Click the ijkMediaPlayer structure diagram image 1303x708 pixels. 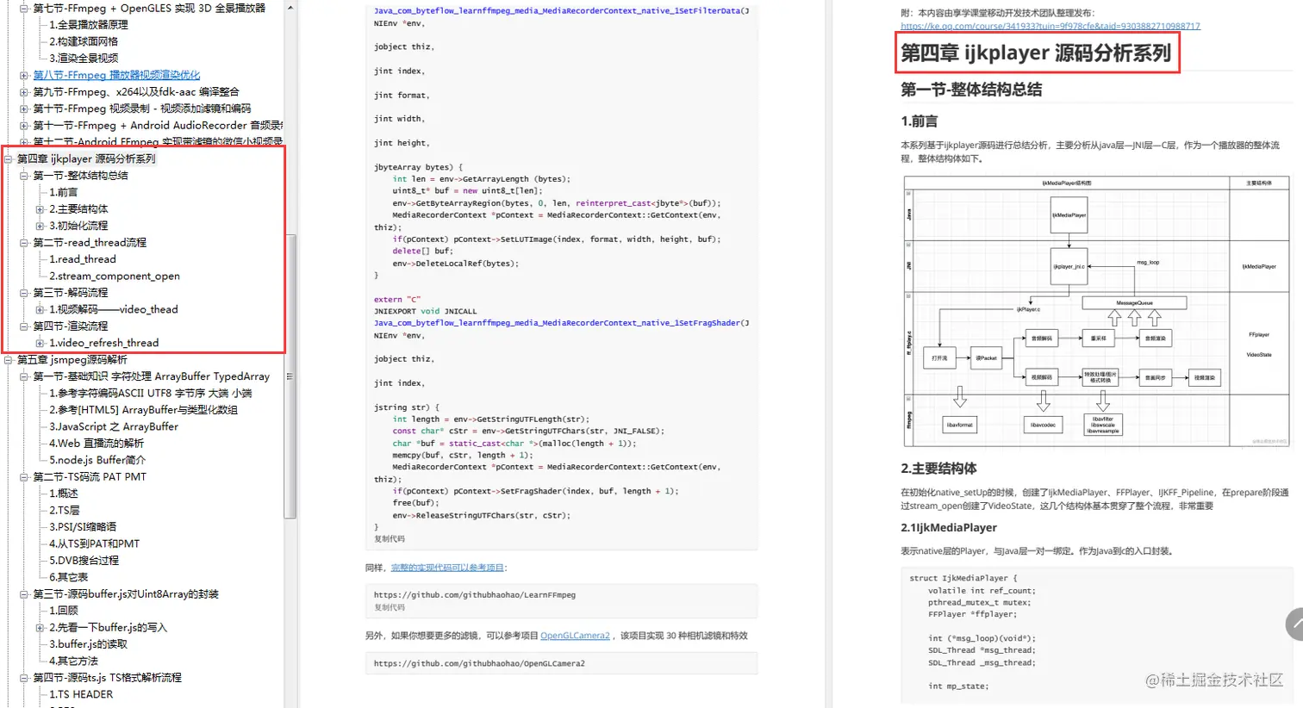pyautogui.click(x=1096, y=311)
